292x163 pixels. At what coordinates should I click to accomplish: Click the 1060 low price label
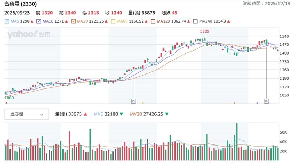click(x=9, y=98)
